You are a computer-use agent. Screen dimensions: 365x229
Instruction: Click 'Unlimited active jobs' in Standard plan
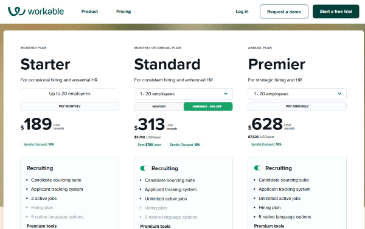pos(165,199)
